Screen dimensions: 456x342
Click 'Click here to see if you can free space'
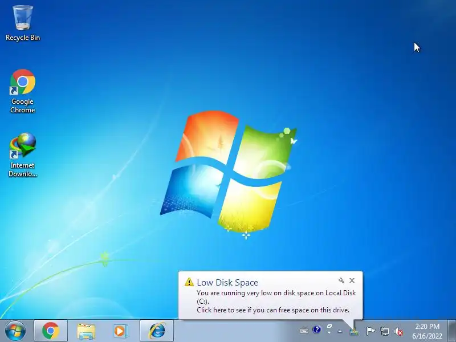(273, 310)
